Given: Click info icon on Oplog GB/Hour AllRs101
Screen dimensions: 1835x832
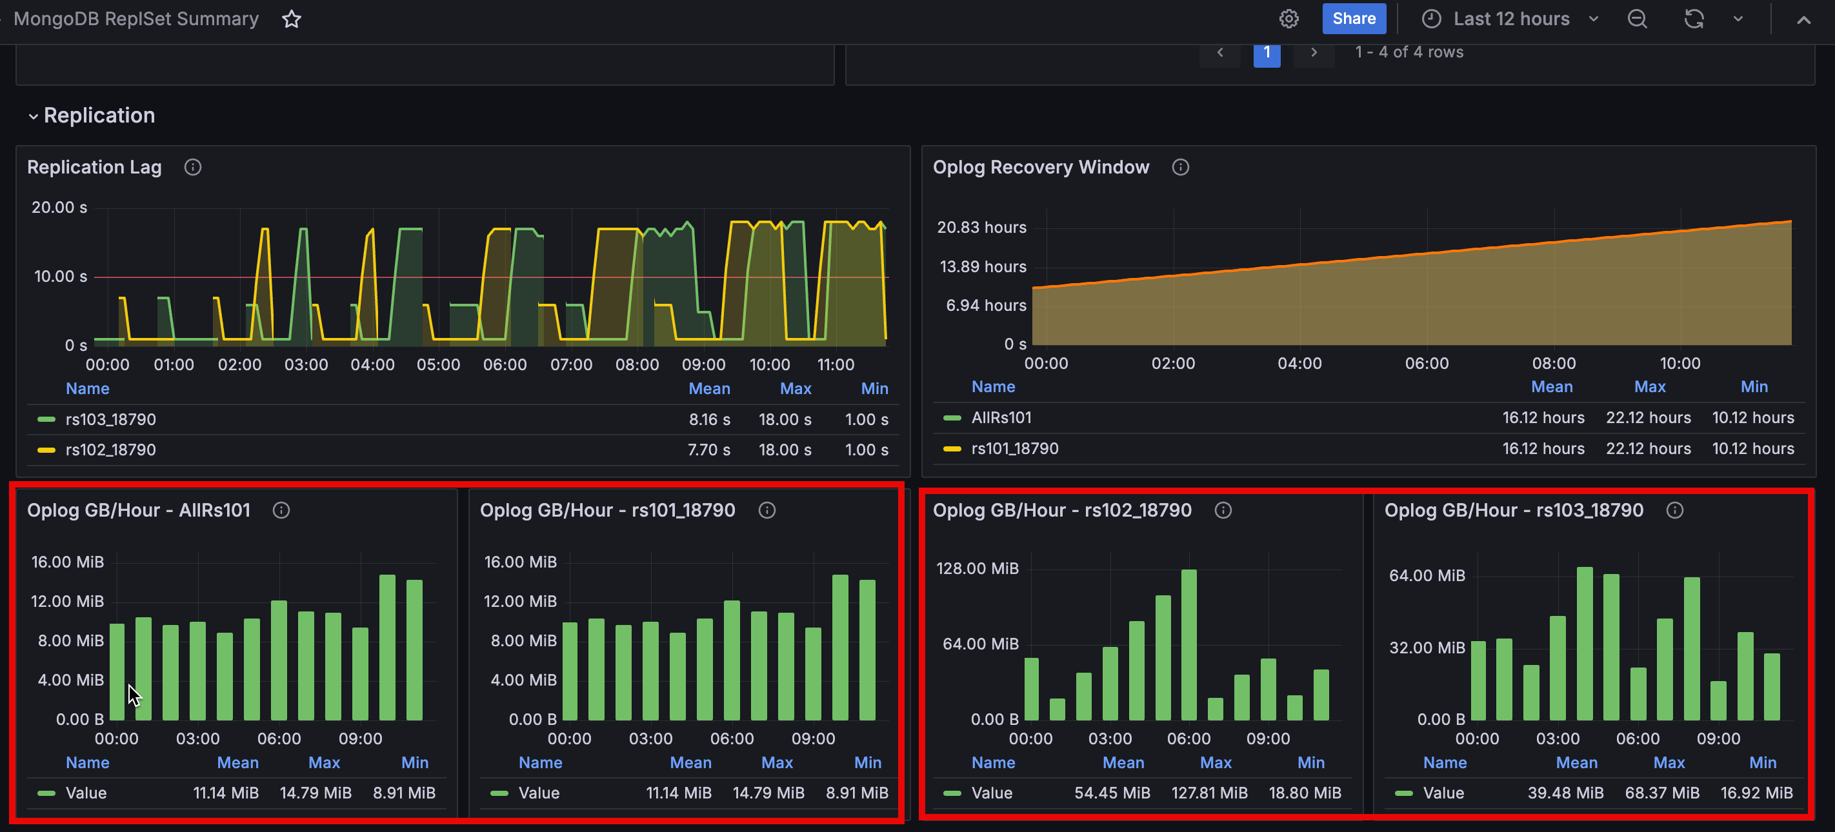Looking at the screenshot, I should coord(282,510).
